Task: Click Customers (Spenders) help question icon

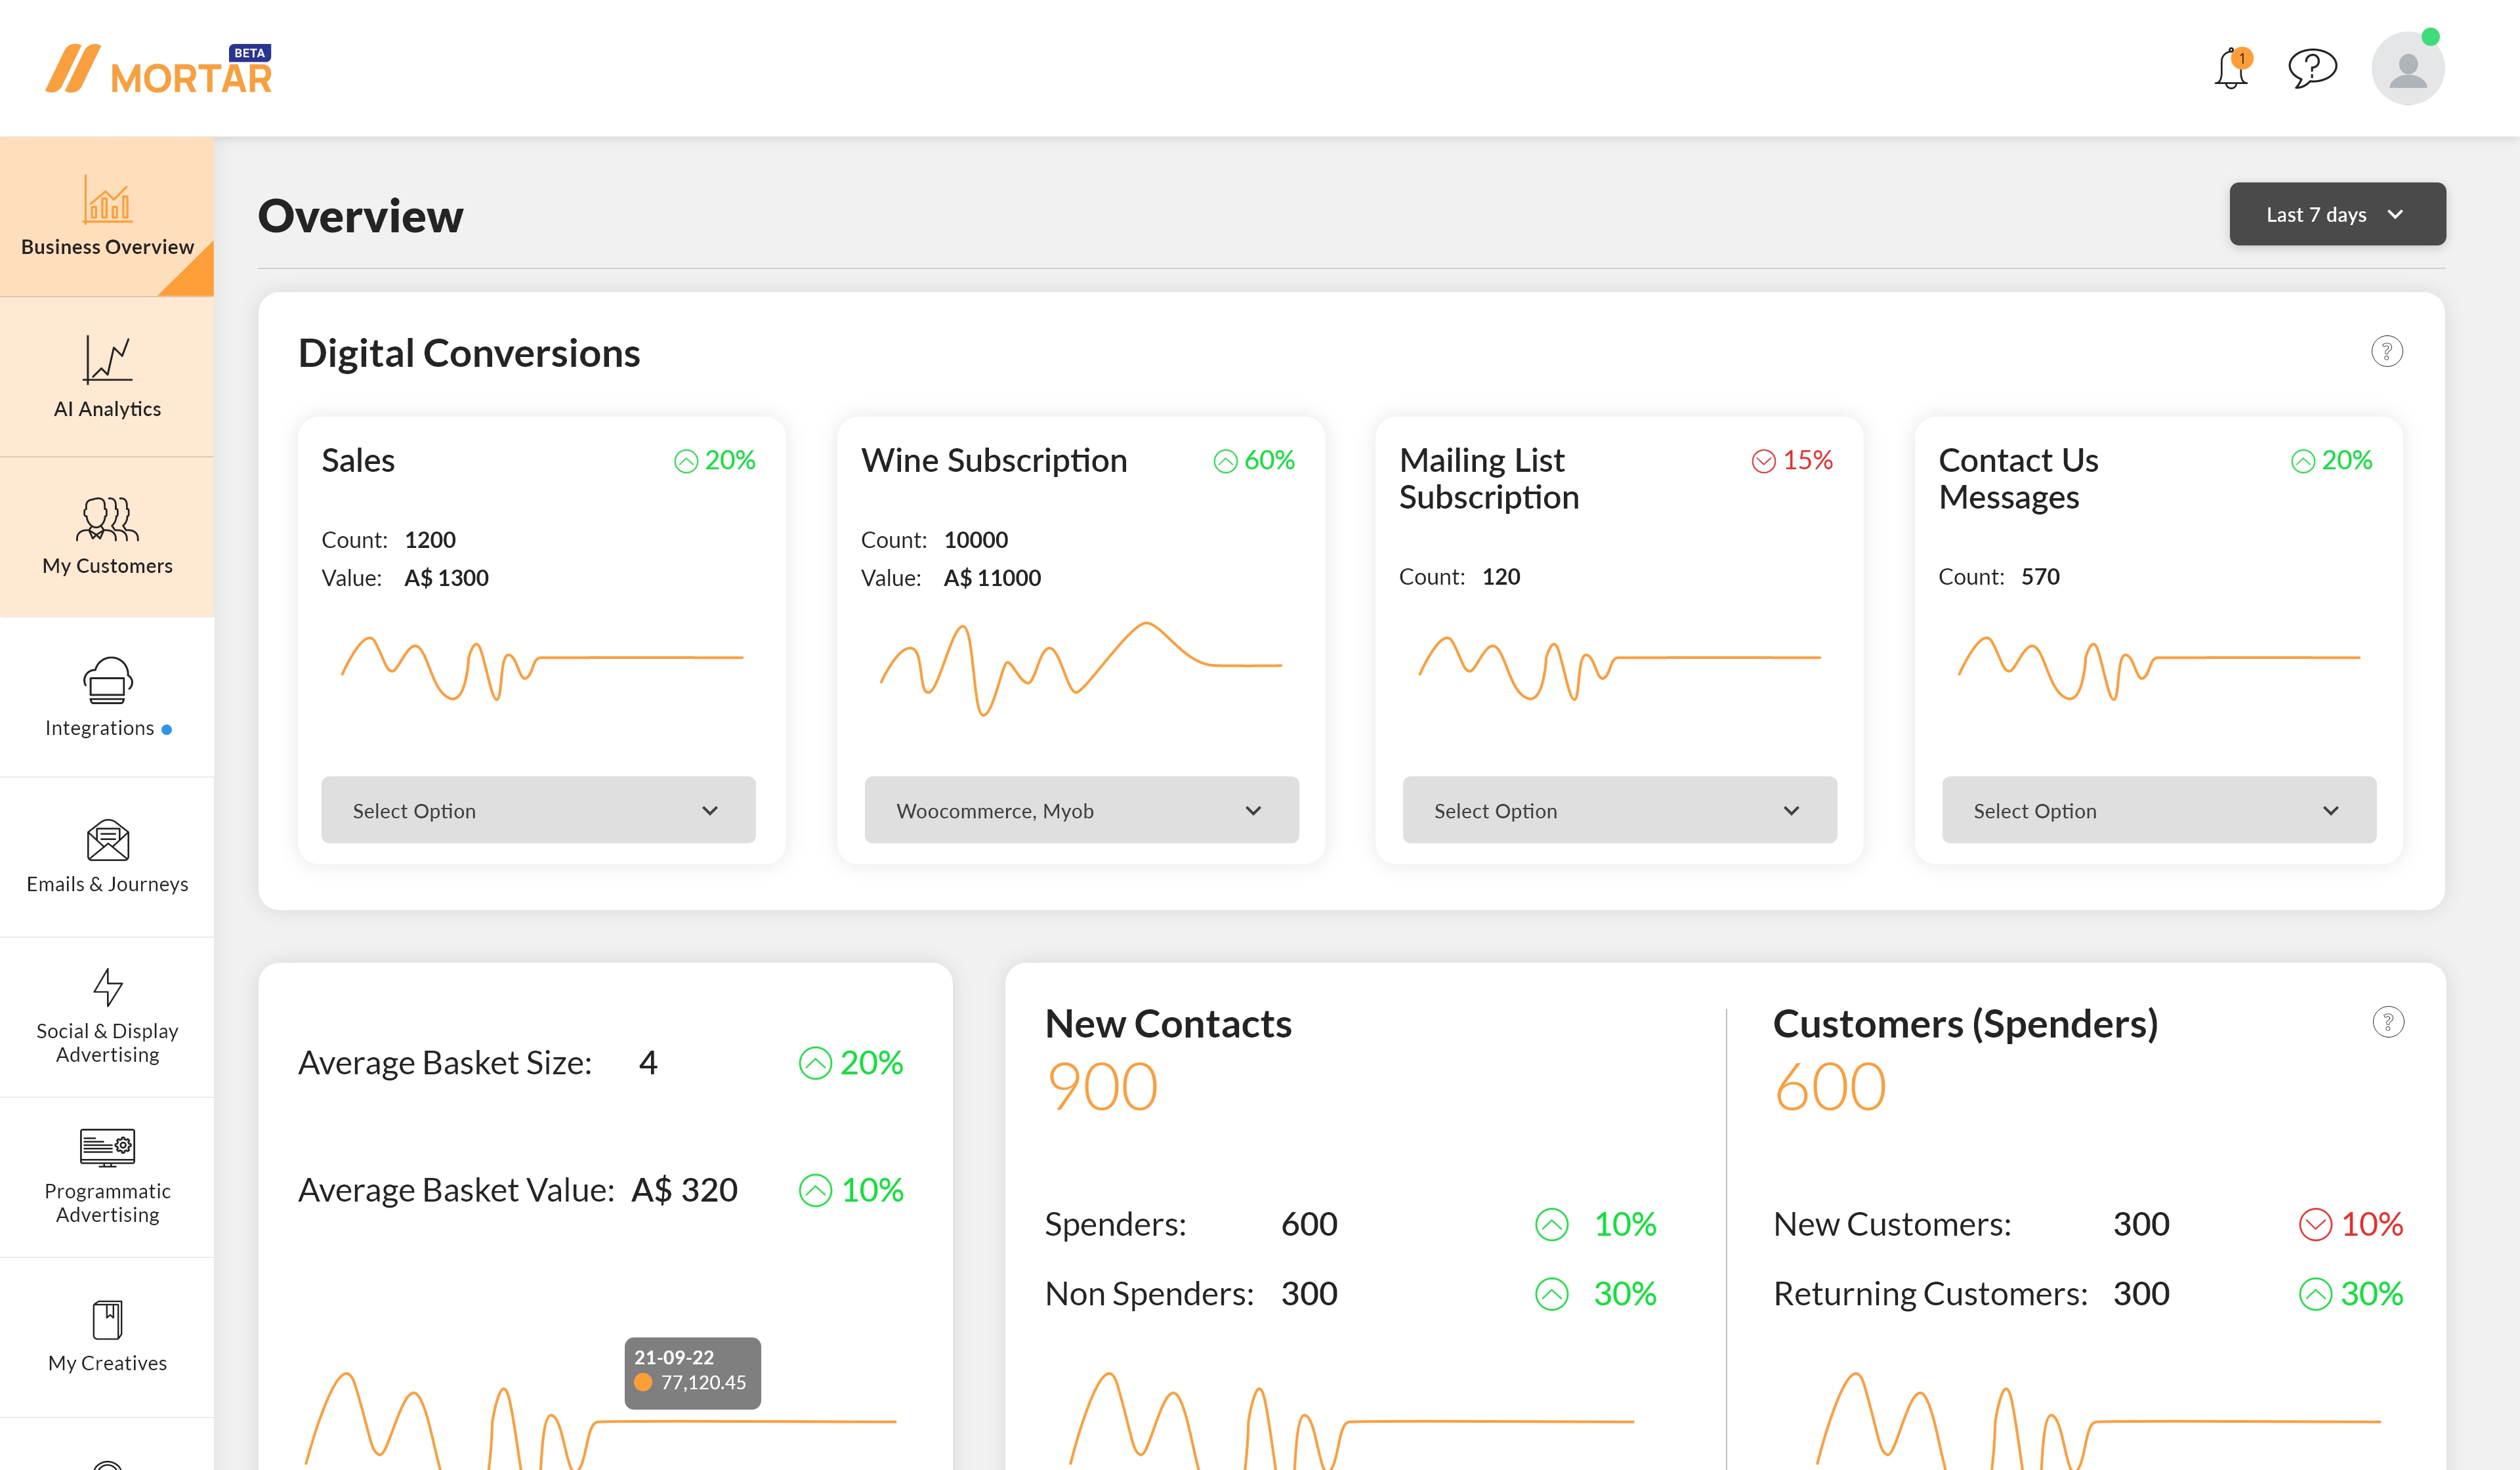Action: pyautogui.click(x=2387, y=1022)
